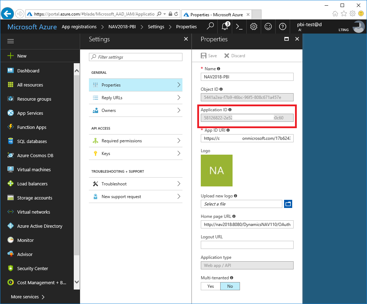The image size is (367, 304).
Task: Click the refresh icon in address bar
Action: click(176, 14)
